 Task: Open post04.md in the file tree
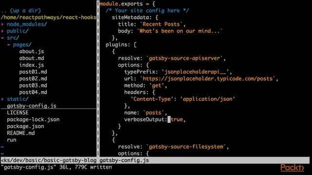(x=33, y=92)
